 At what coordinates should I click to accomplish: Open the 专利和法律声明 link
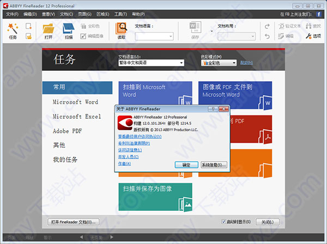[x=134, y=143]
